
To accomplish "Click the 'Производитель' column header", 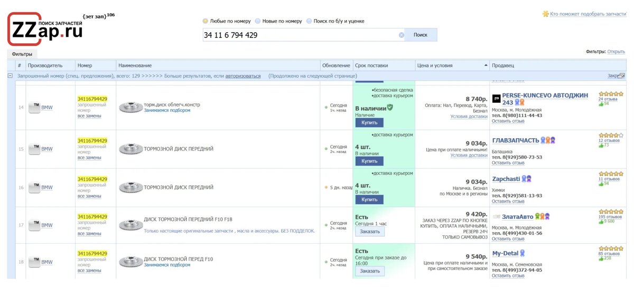I will [51, 65].
